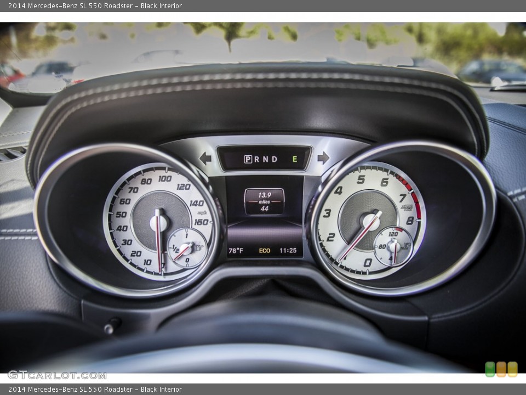The height and width of the screenshot is (395, 526).
Task: Click the bottom caption Black Interior text
Action: [161, 390]
